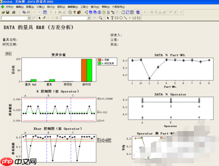
Task: Select the Ellipse drawing tool
Action: click(121, 18)
